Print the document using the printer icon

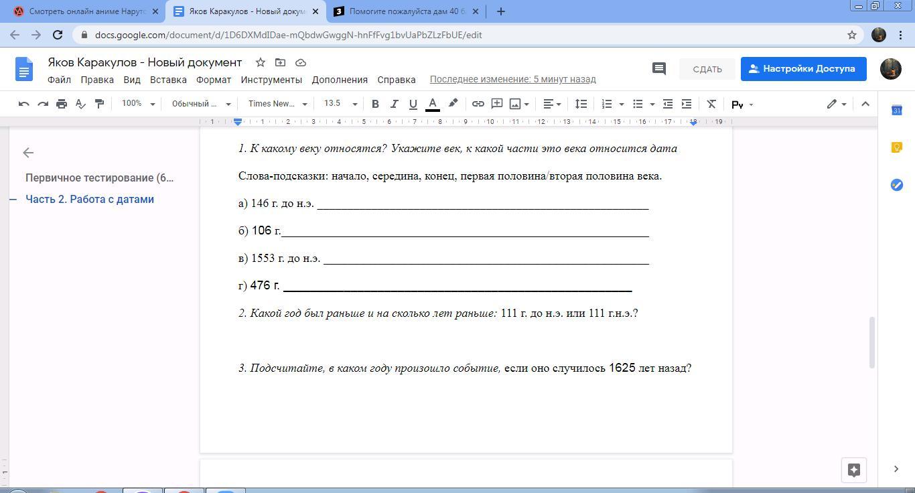coord(62,104)
